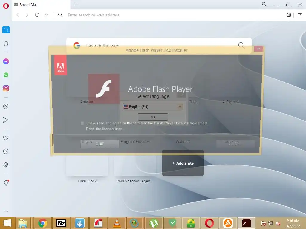Click the muted volume tray icon

click(278, 223)
